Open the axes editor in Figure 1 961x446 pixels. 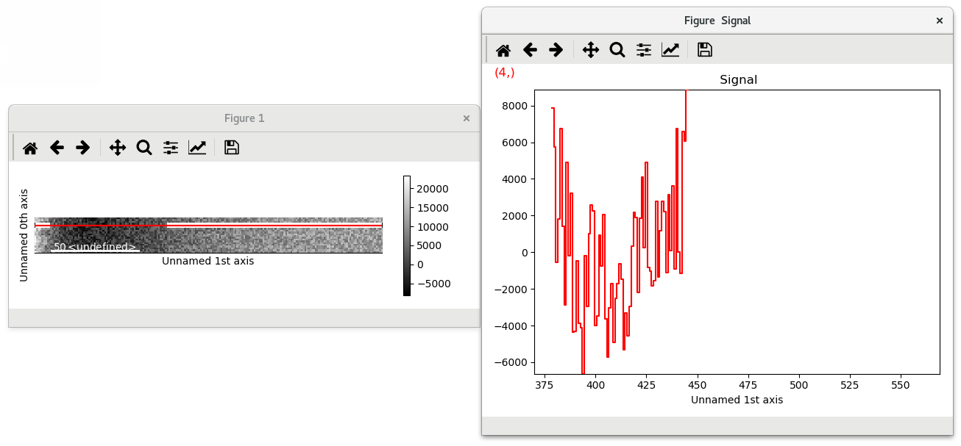click(x=197, y=148)
